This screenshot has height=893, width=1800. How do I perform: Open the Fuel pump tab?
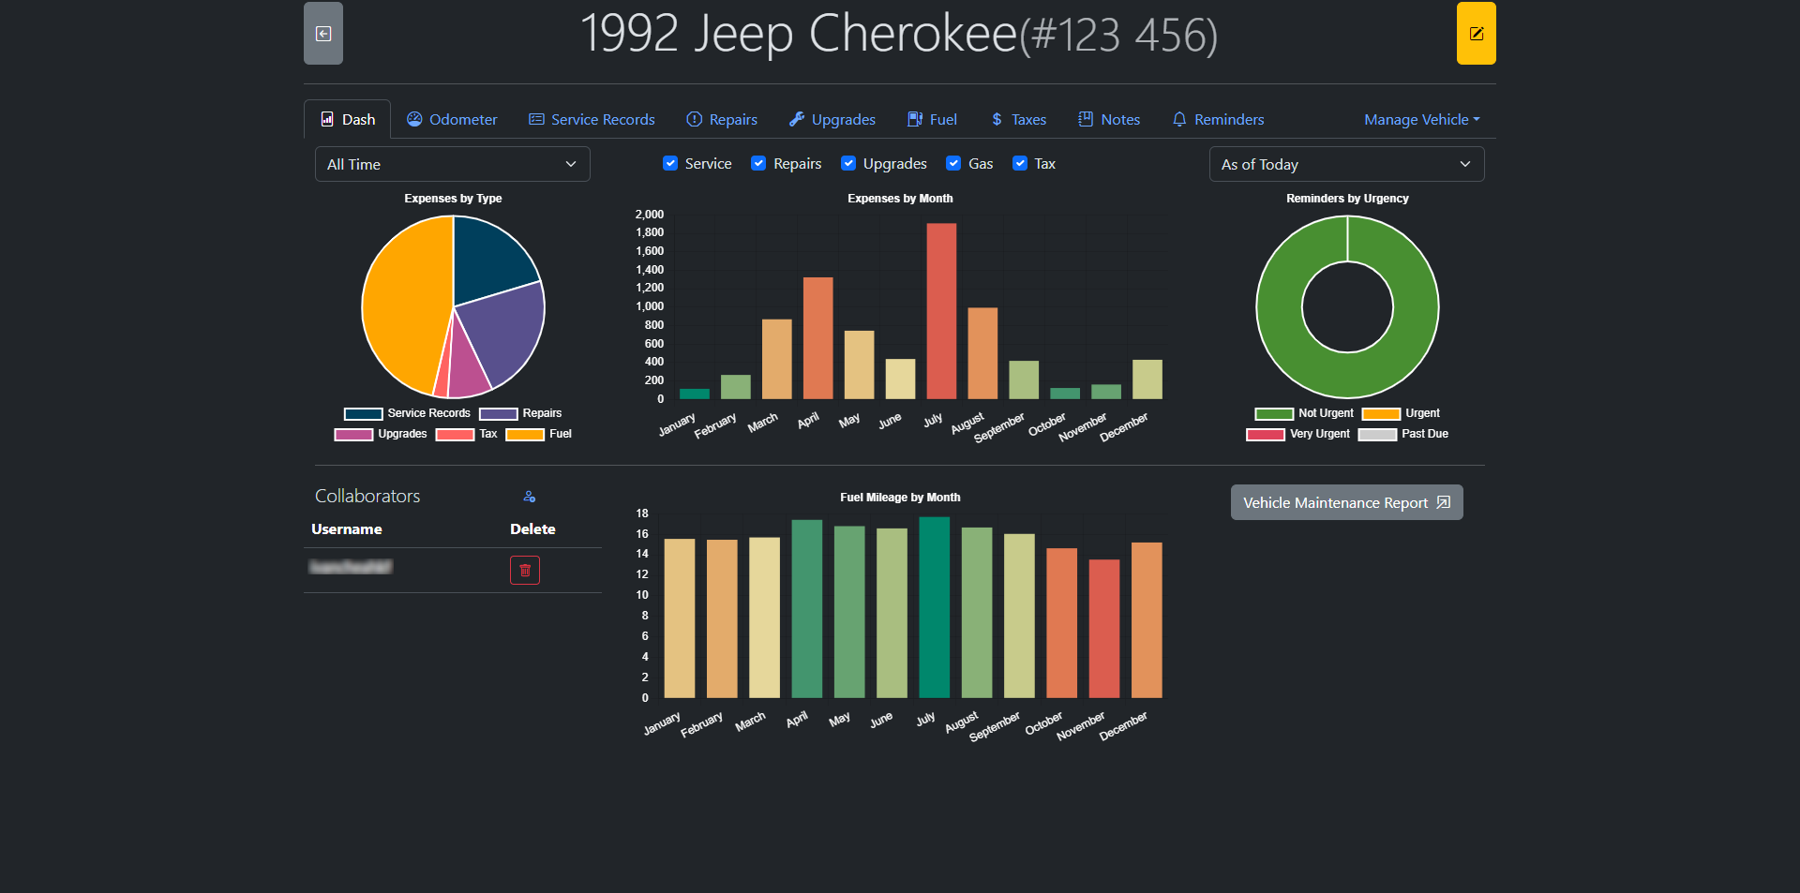point(932,120)
